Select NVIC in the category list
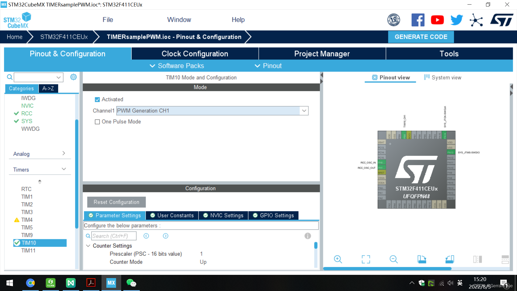 27,106
